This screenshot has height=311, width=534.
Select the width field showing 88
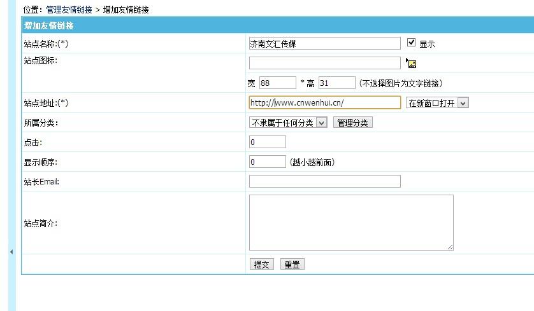(x=277, y=83)
